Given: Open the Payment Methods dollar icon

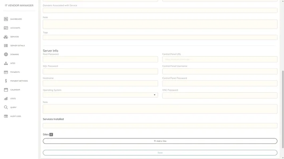Looking at the screenshot, I should tap(6, 81).
